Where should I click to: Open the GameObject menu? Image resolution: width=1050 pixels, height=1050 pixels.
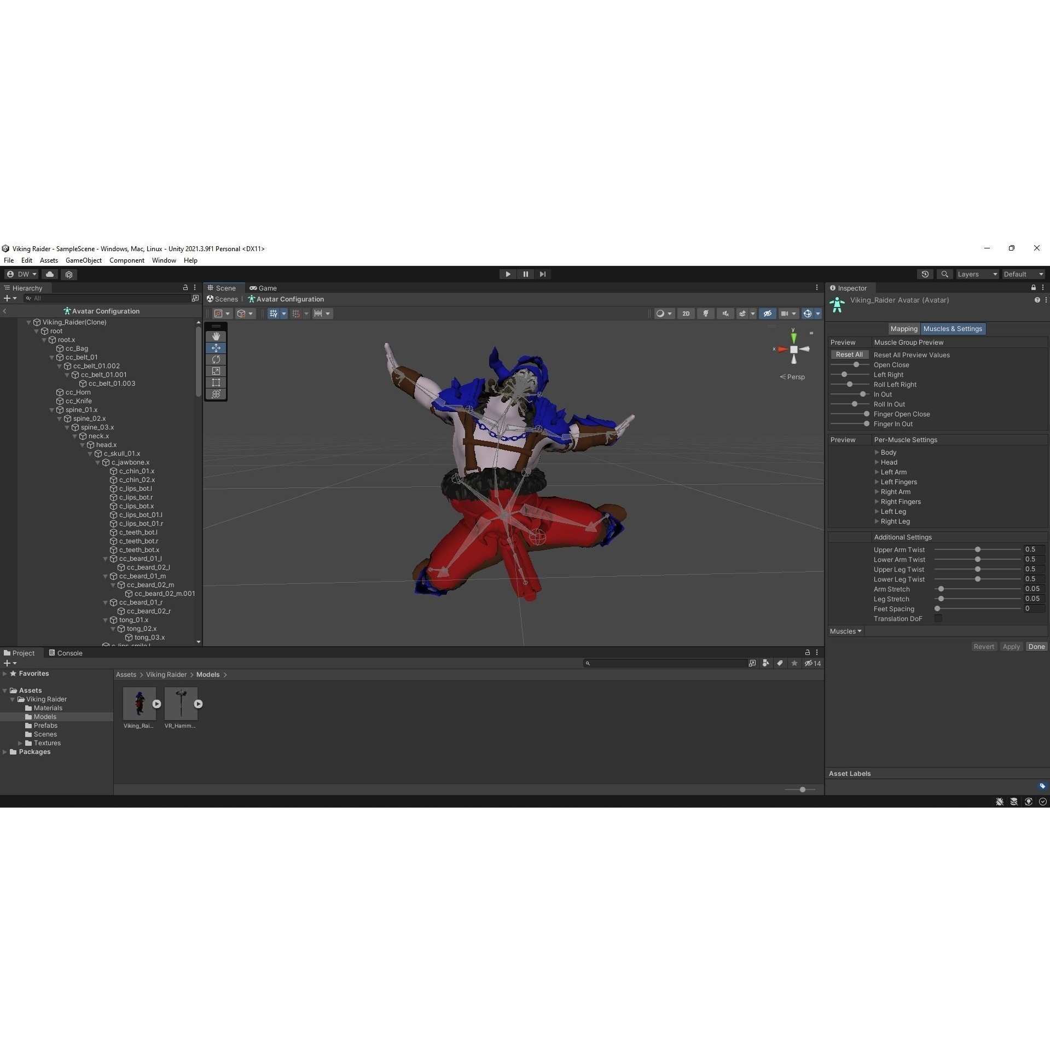point(83,260)
